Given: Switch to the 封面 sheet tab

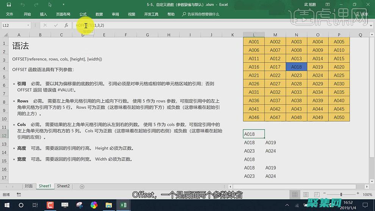Looking at the screenshot, I should coord(29,186).
